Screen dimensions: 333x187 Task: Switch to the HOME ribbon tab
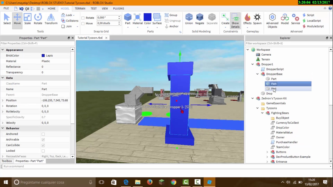click(x=52, y=9)
